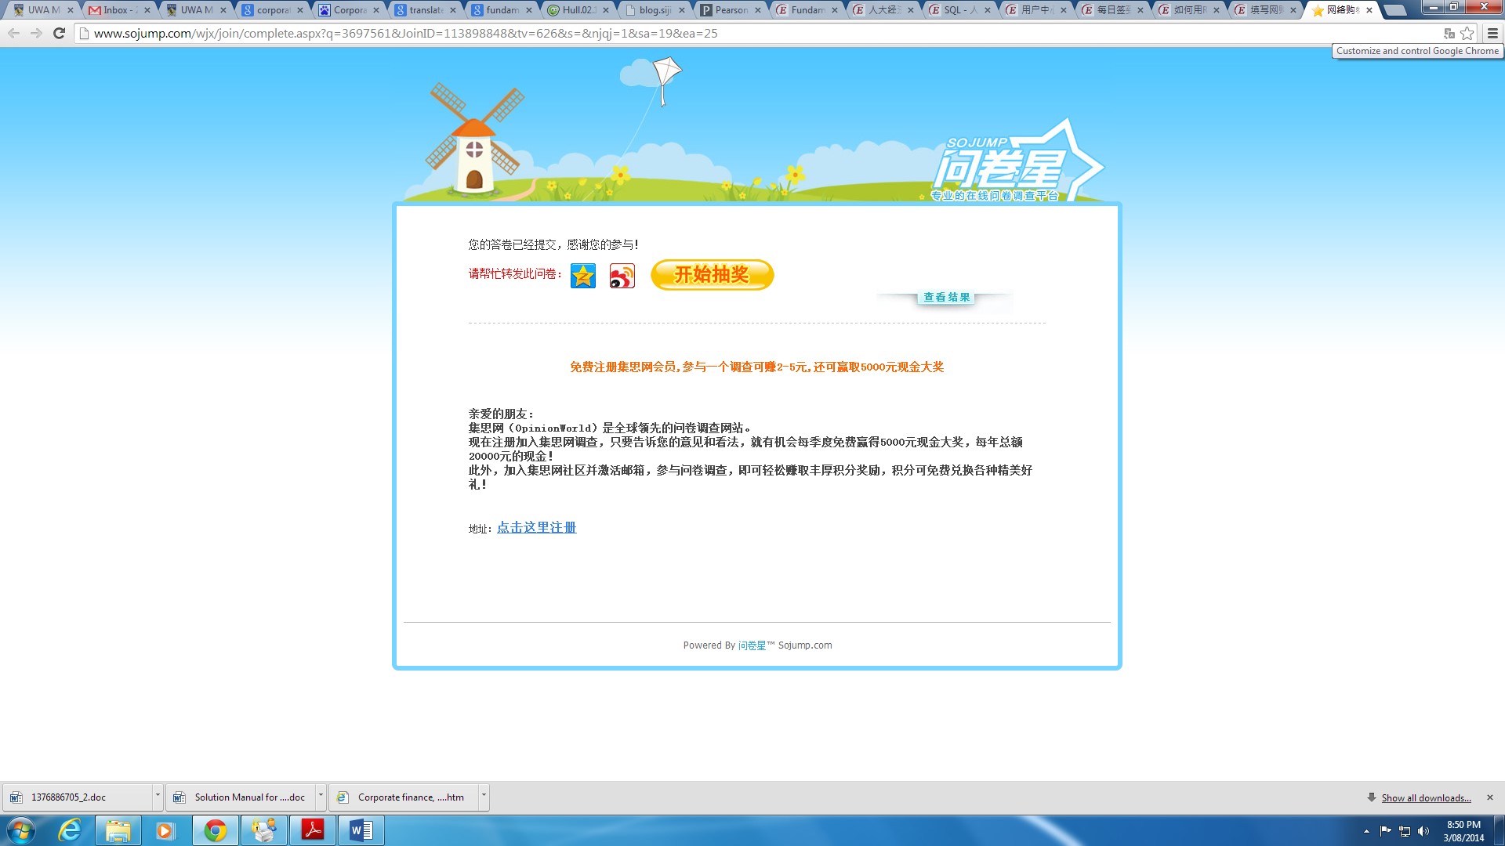Expand the Corporate finance htm download menu
Screen dimensions: 1505x846
click(x=484, y=796)
